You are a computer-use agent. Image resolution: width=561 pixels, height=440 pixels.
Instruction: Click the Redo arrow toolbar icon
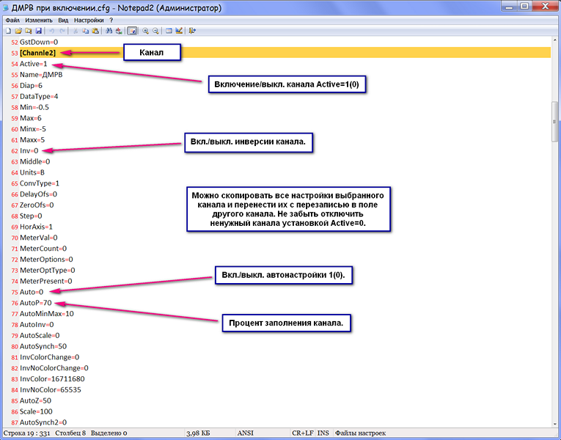[62, 31]
